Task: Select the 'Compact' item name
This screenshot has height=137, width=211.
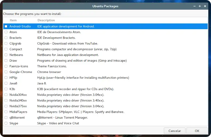Action: pos(16,49)
